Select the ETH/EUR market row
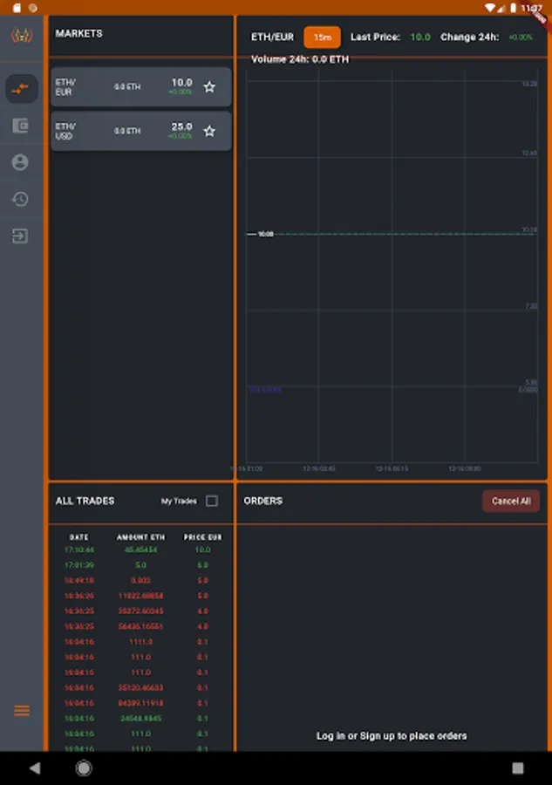Screen dimensions: 552x785 141,86
